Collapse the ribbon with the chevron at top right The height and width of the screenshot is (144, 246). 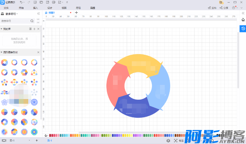pos(242,8)
